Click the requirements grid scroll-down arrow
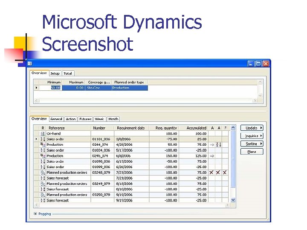 tap(233, 200)
